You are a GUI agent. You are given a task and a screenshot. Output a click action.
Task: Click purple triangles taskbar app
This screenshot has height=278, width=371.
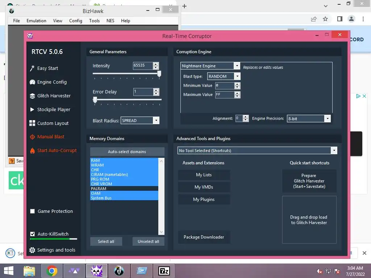click(74, 271)
